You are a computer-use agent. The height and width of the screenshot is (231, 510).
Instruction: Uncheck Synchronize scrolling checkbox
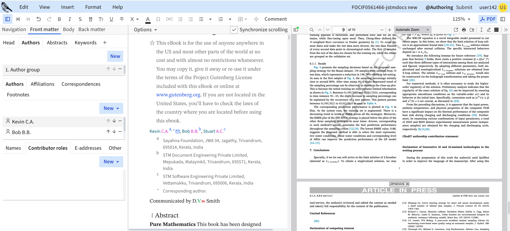[x=233, y=30]
